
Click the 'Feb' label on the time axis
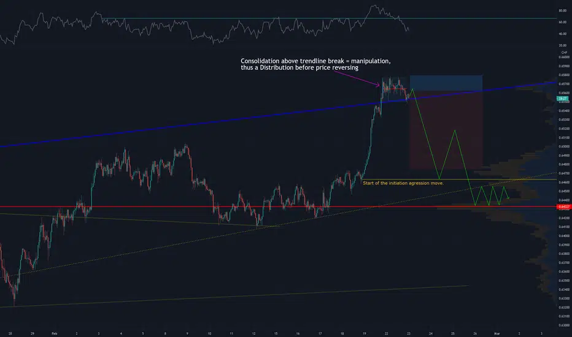55,333
